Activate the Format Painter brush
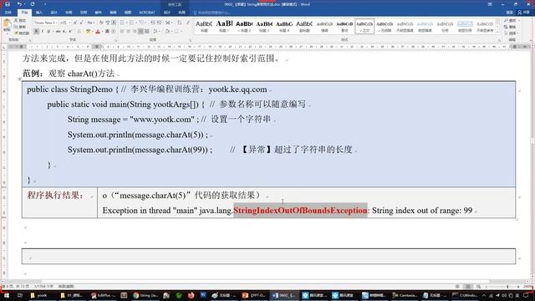The height and width of the screenshot is (301, 535). pos(22,33)
